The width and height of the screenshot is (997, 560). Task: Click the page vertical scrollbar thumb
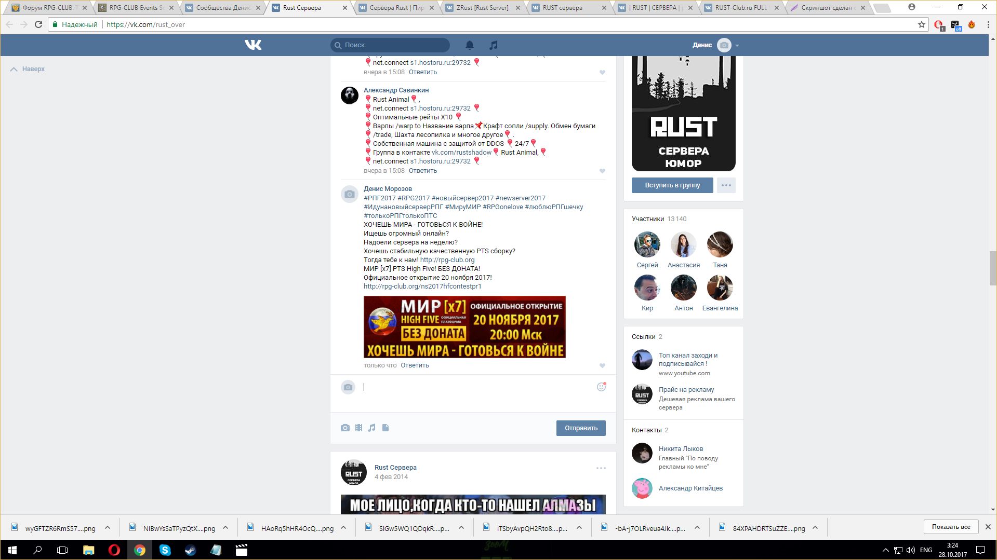click(993, 268)
